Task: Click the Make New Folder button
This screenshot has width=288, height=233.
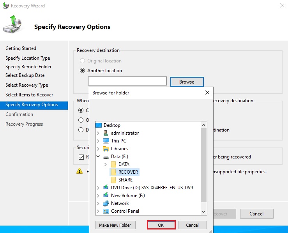Action: (x=115, y=225)
